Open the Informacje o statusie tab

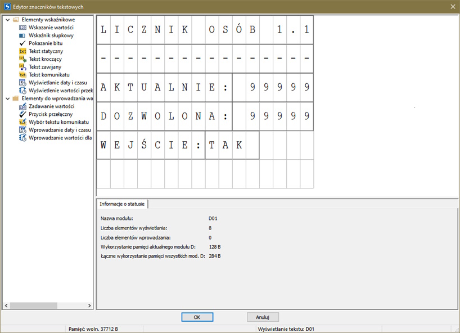[x=122, y=204]
